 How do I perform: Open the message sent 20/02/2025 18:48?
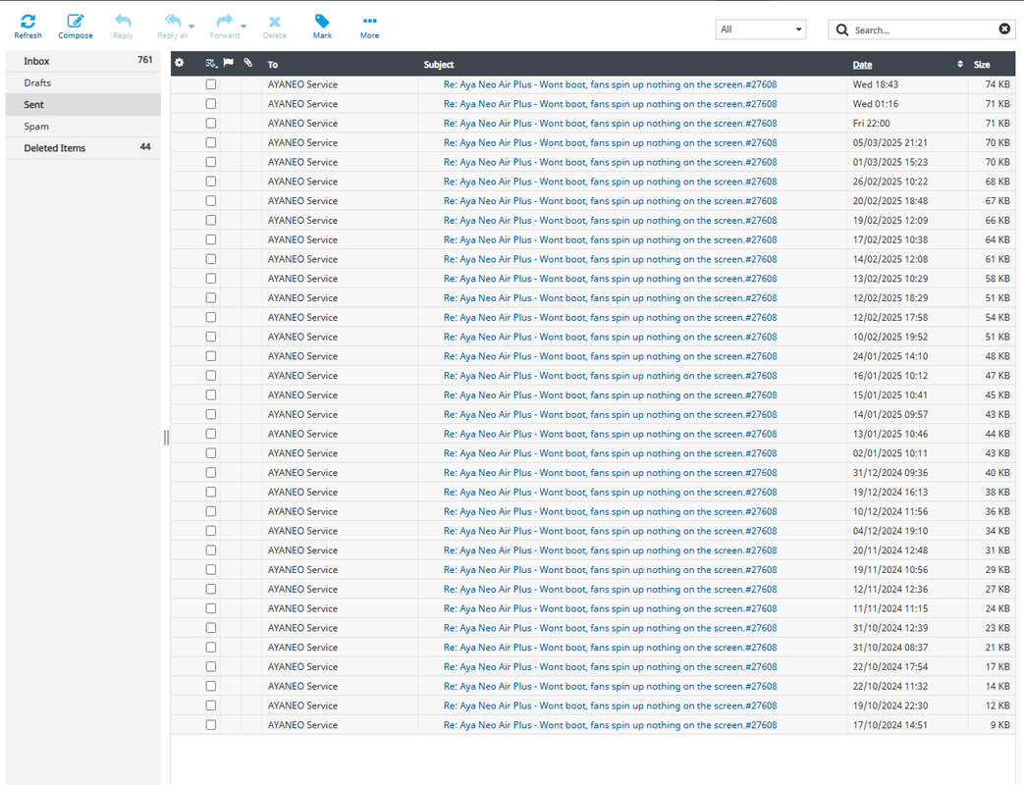click(610, 201)
